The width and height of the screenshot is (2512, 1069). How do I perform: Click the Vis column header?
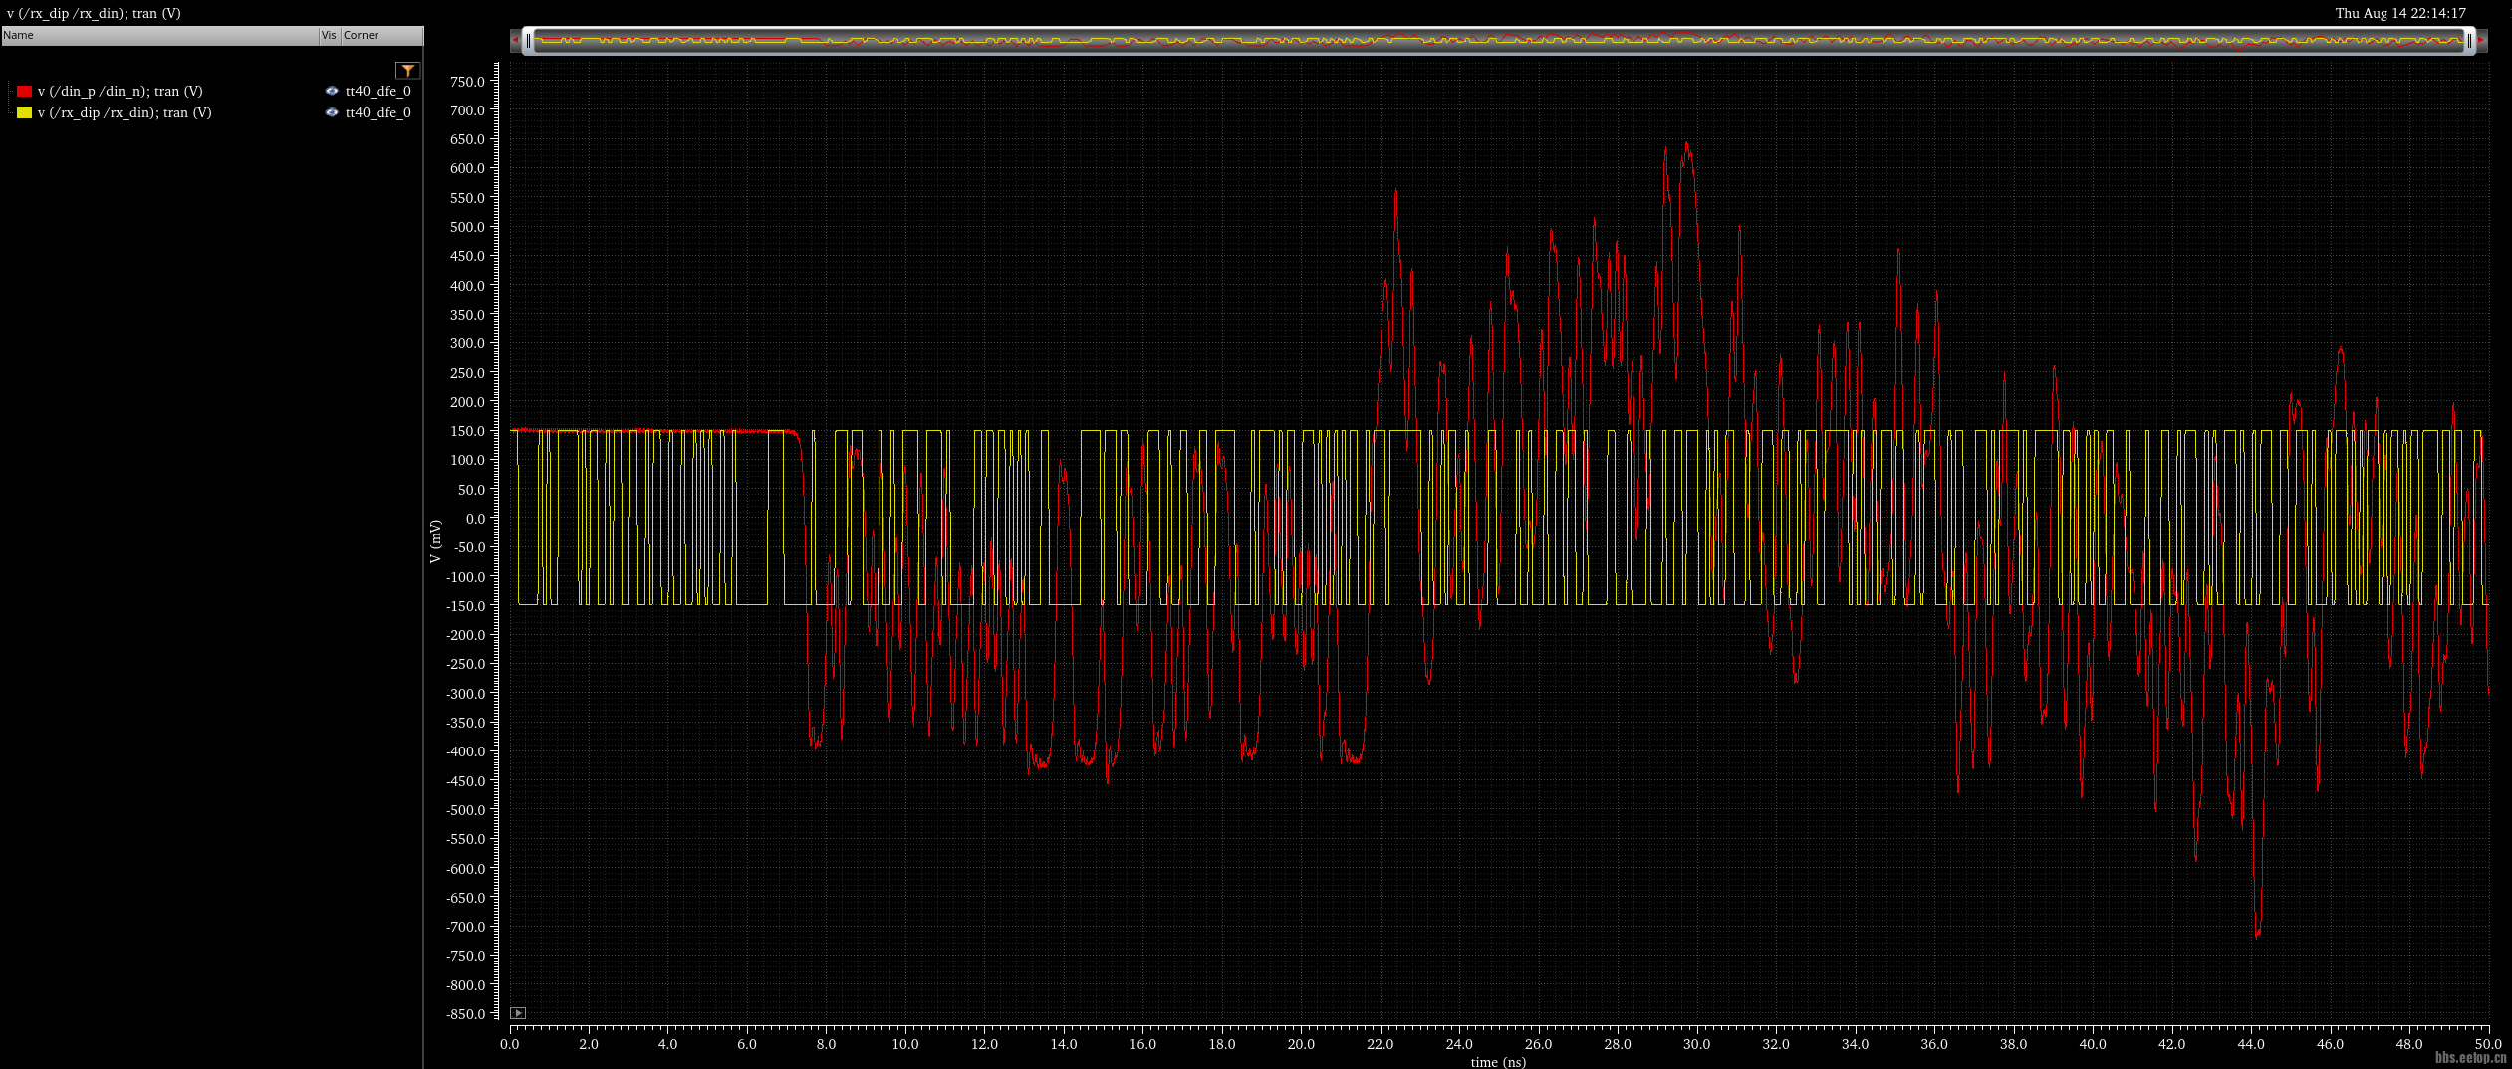click(329, 35)
